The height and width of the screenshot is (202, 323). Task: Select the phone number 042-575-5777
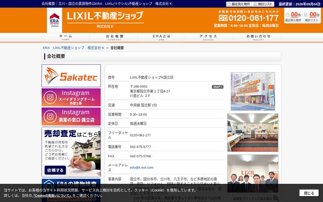140,147
